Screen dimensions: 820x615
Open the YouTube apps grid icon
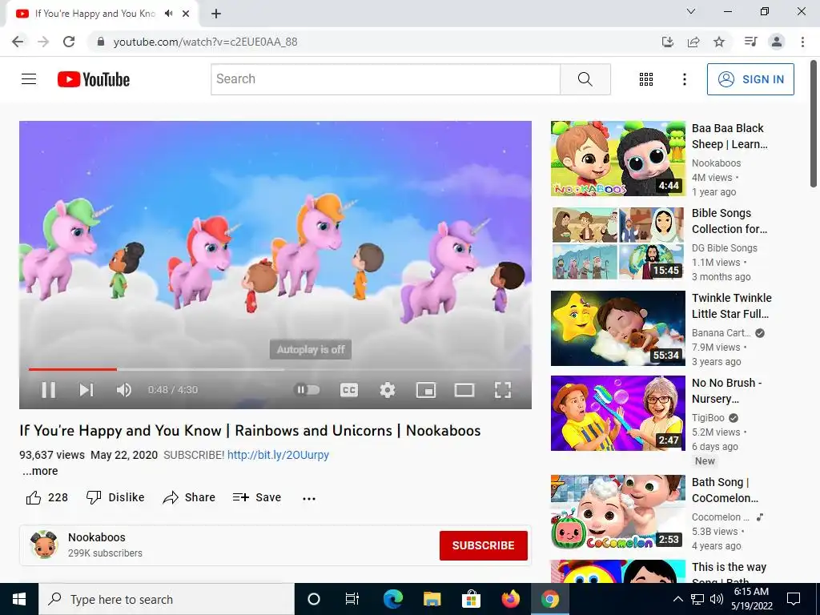(646, 79)
